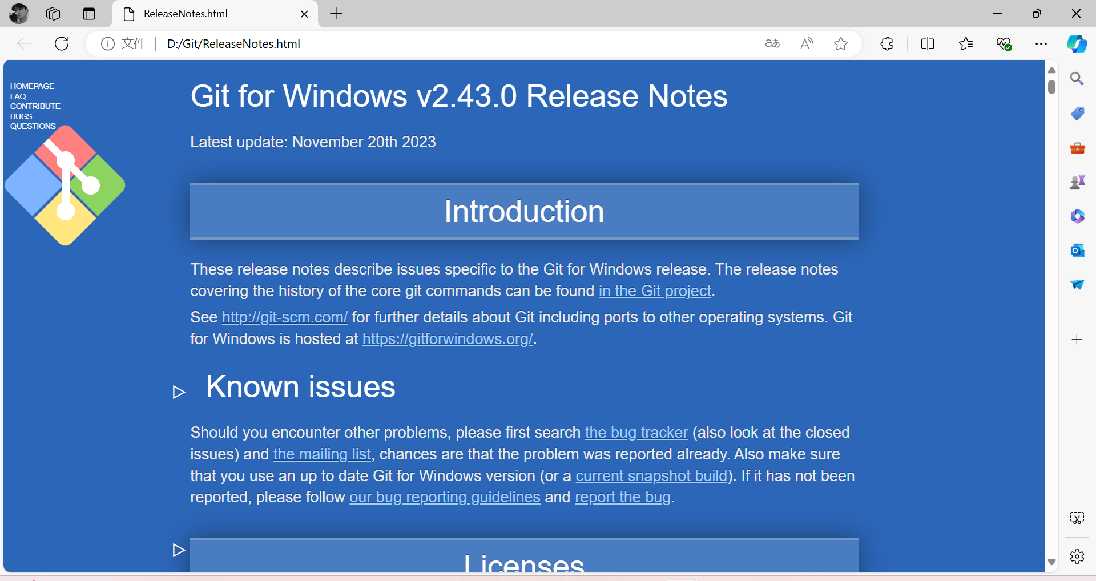This screenshot has height=581, width=1096.
Task: Click the Read aloud icon
Action: 807,44
